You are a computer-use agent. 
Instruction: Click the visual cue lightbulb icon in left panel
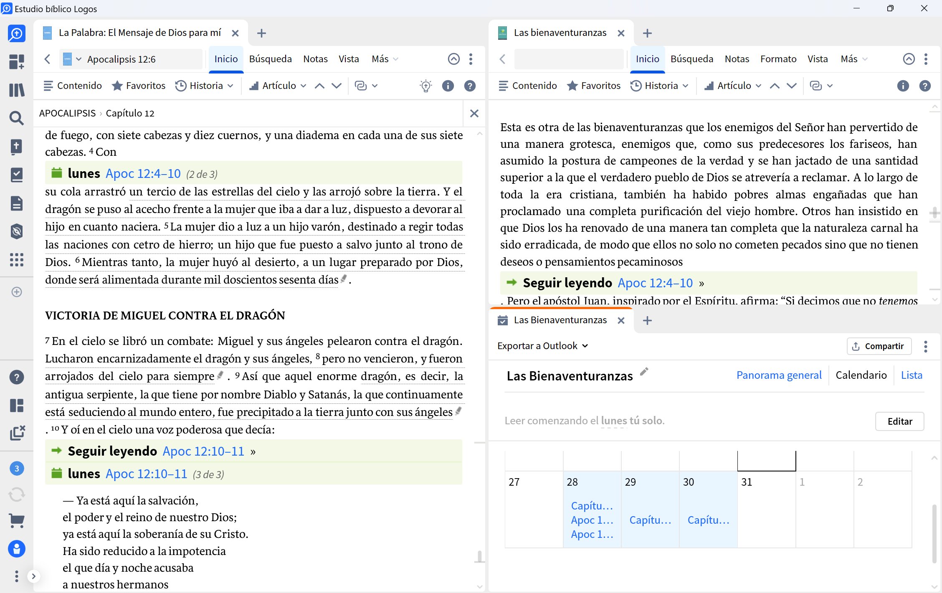click(x=425, y=86)
